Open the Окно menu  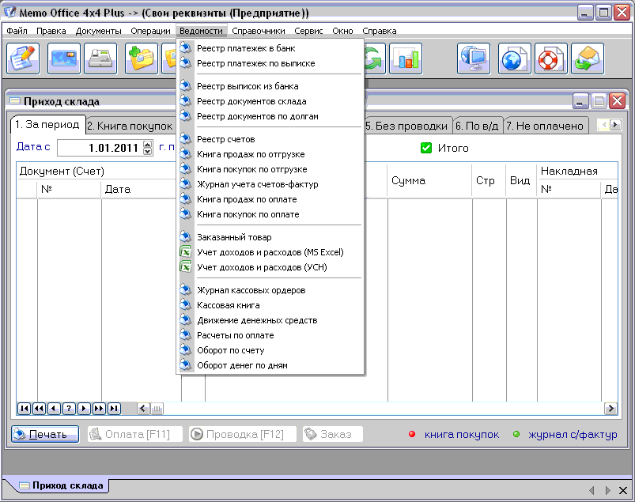coord(342,31)
